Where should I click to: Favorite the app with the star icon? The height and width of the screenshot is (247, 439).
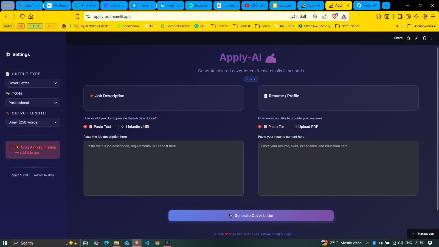[409, 38]
